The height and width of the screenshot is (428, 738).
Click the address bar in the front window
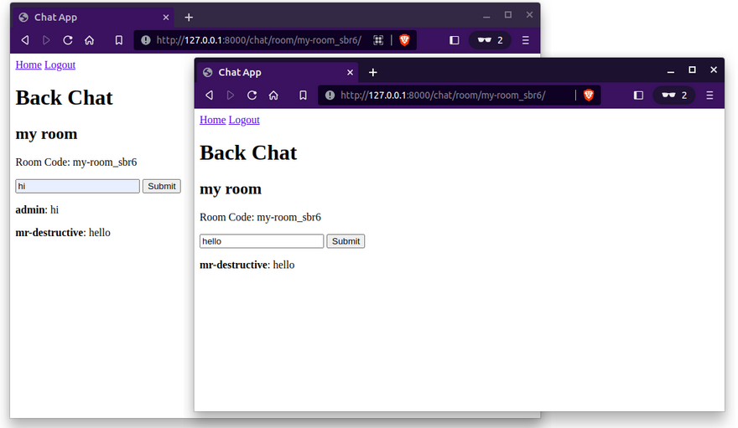tap(444, 95)
